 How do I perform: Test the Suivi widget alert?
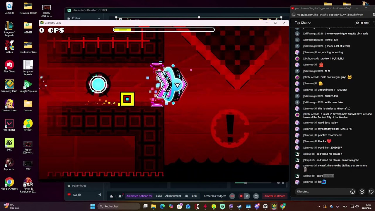[x=159, y=196]
